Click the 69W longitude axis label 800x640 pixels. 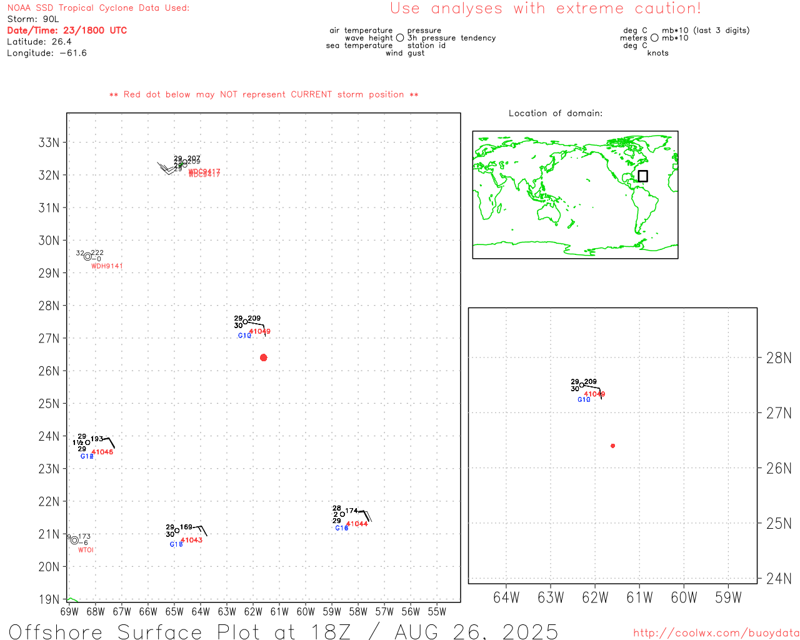tap(69, 611)
